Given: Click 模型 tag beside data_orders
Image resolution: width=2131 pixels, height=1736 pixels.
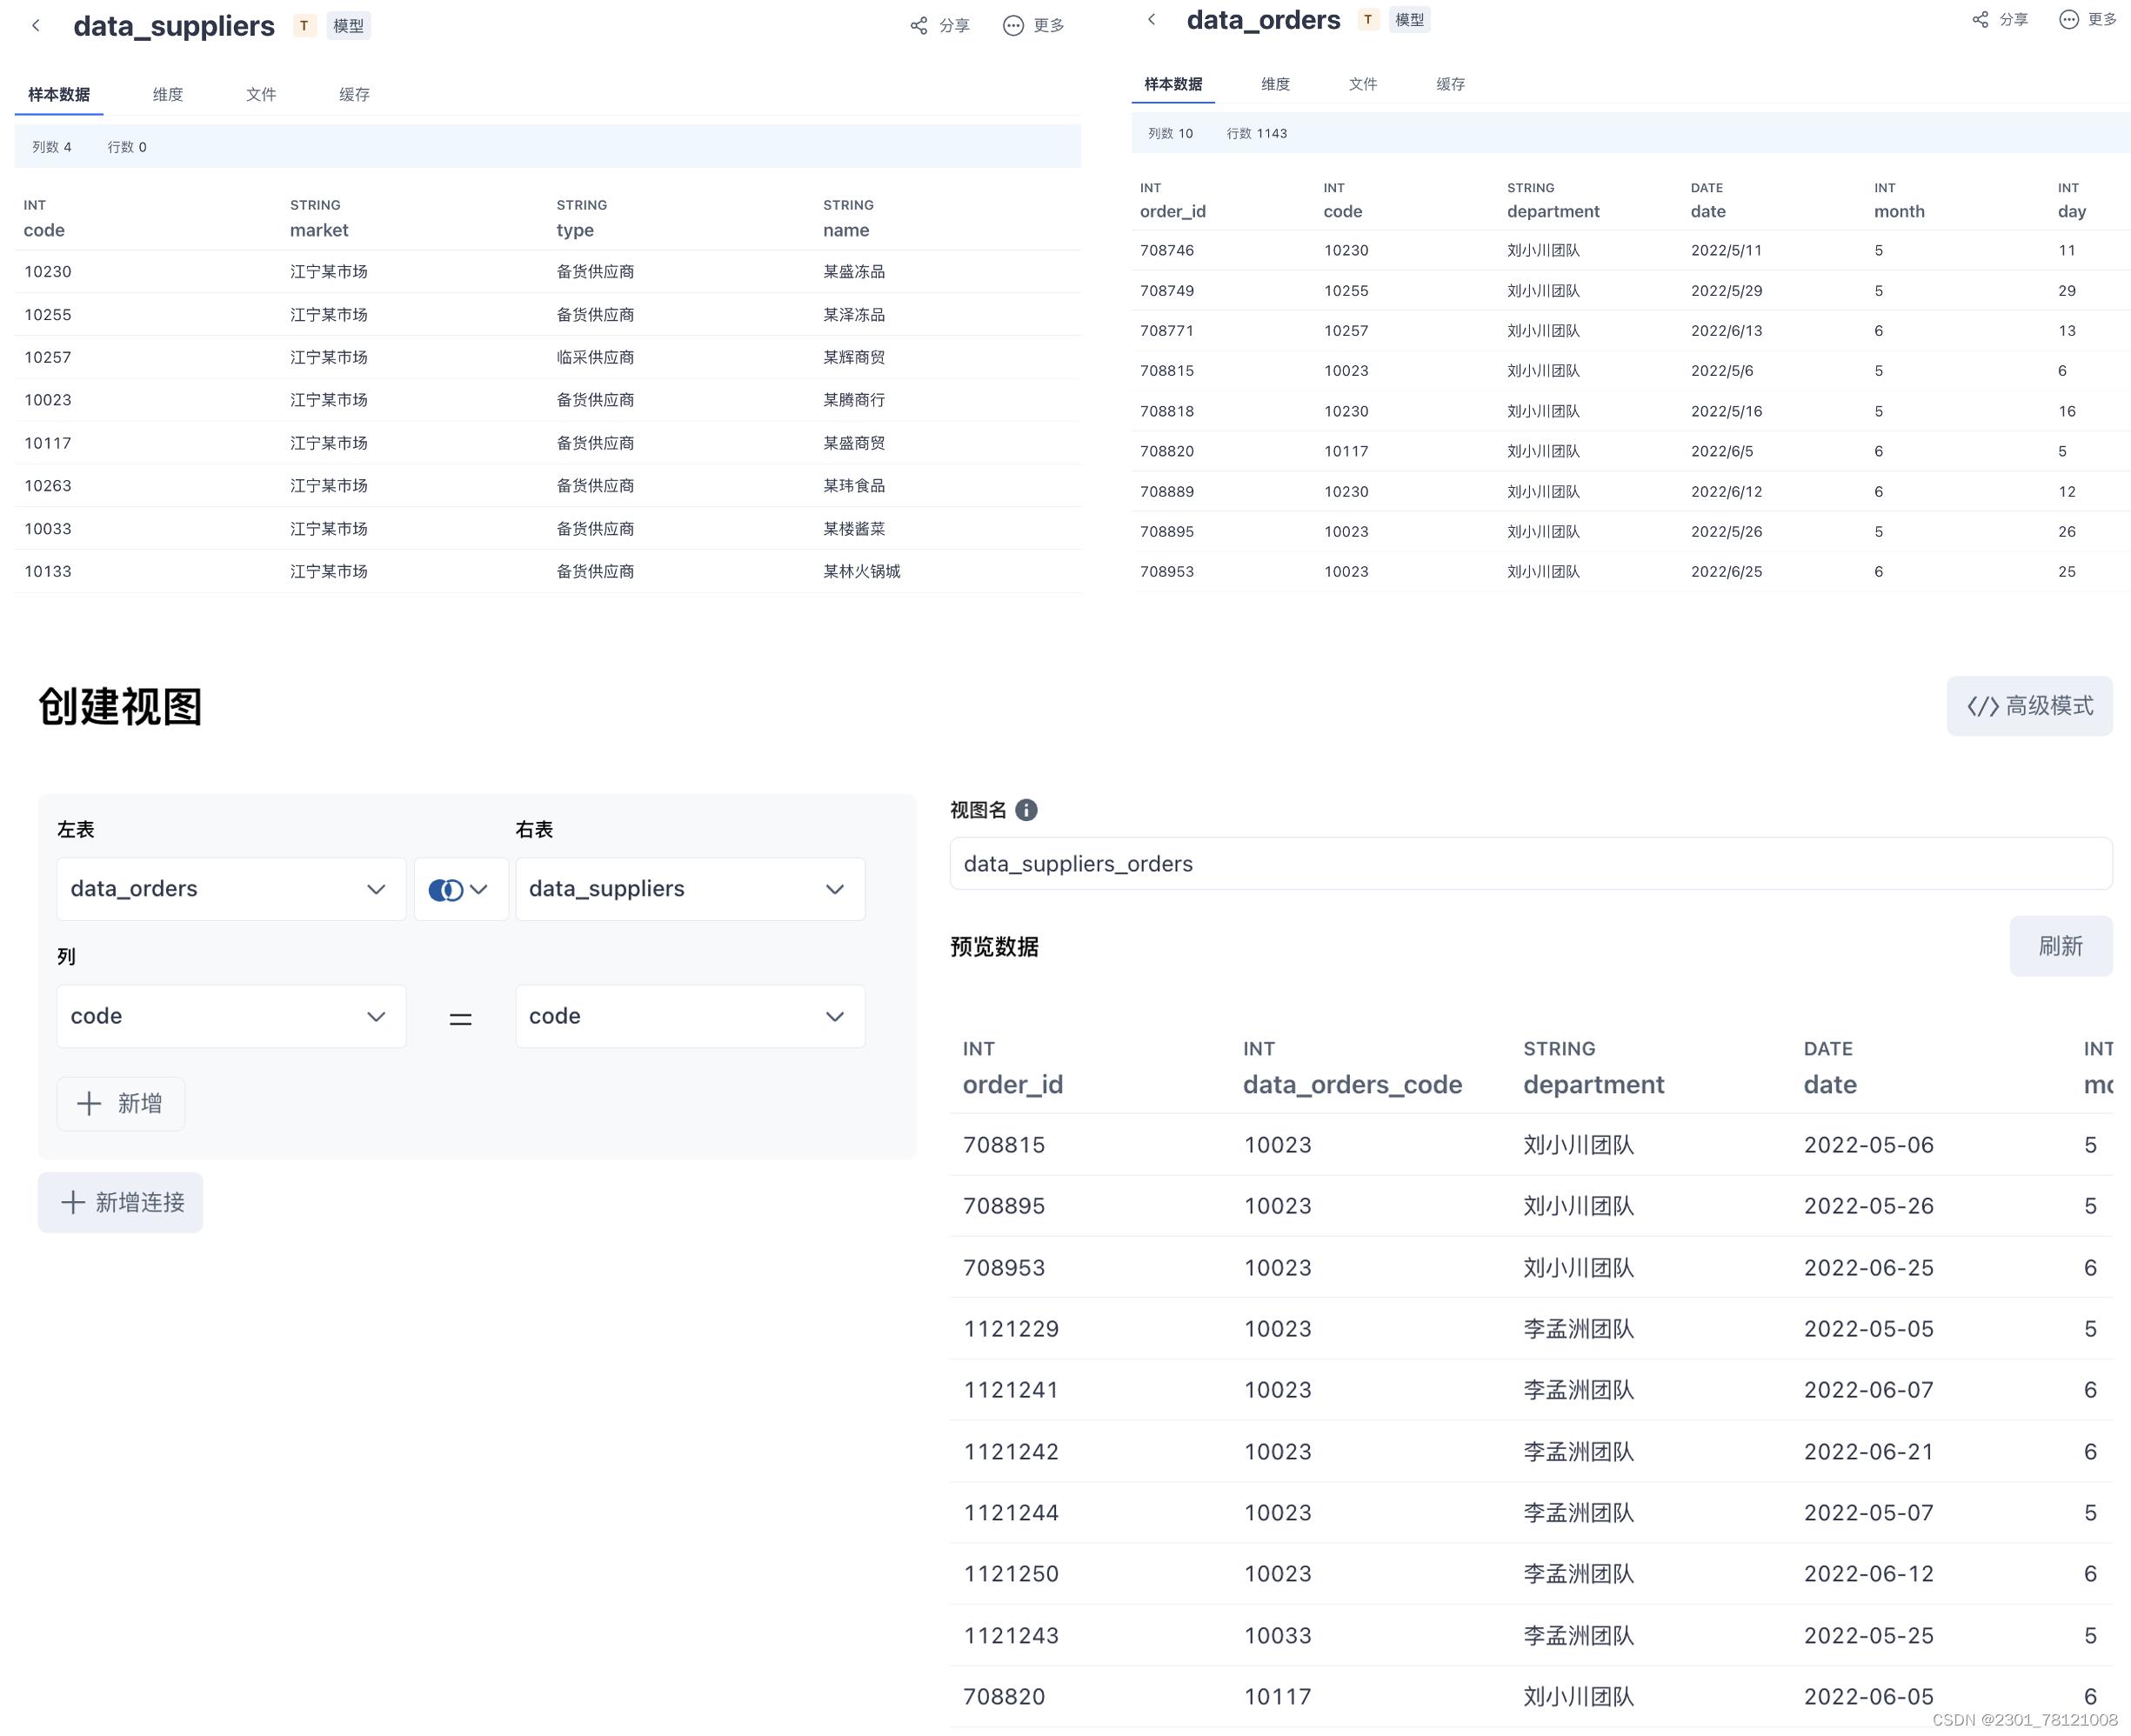Looking at the screenshot, I should pos(1410,19).
